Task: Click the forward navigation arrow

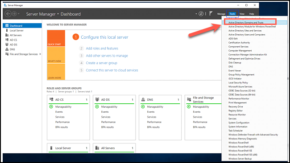Action: click(14, 14)
